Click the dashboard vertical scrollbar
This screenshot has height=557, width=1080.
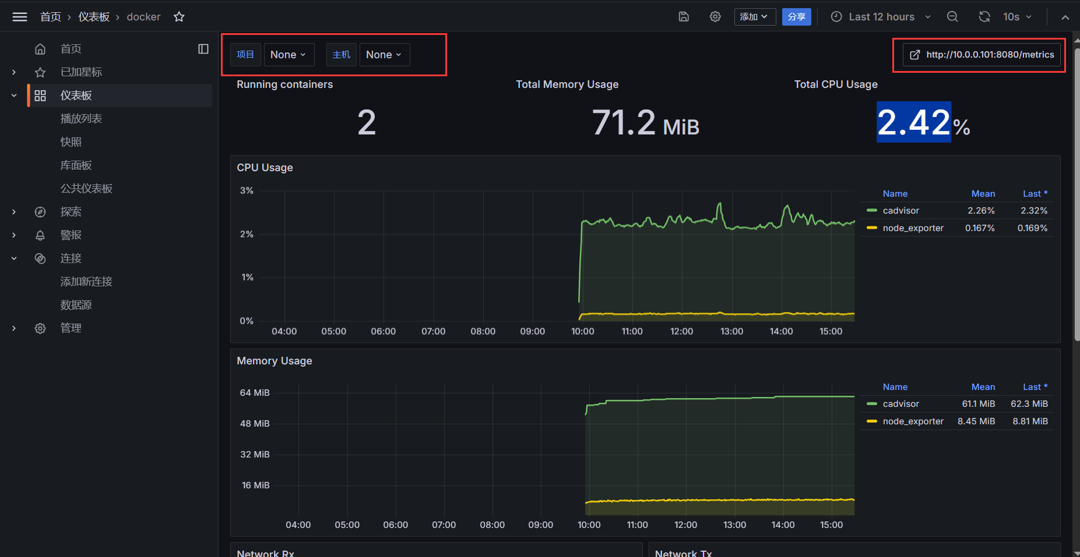tap(1077, 195)
